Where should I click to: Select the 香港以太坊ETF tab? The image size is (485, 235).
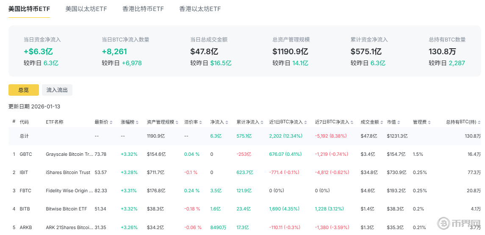tap(200, 9)
